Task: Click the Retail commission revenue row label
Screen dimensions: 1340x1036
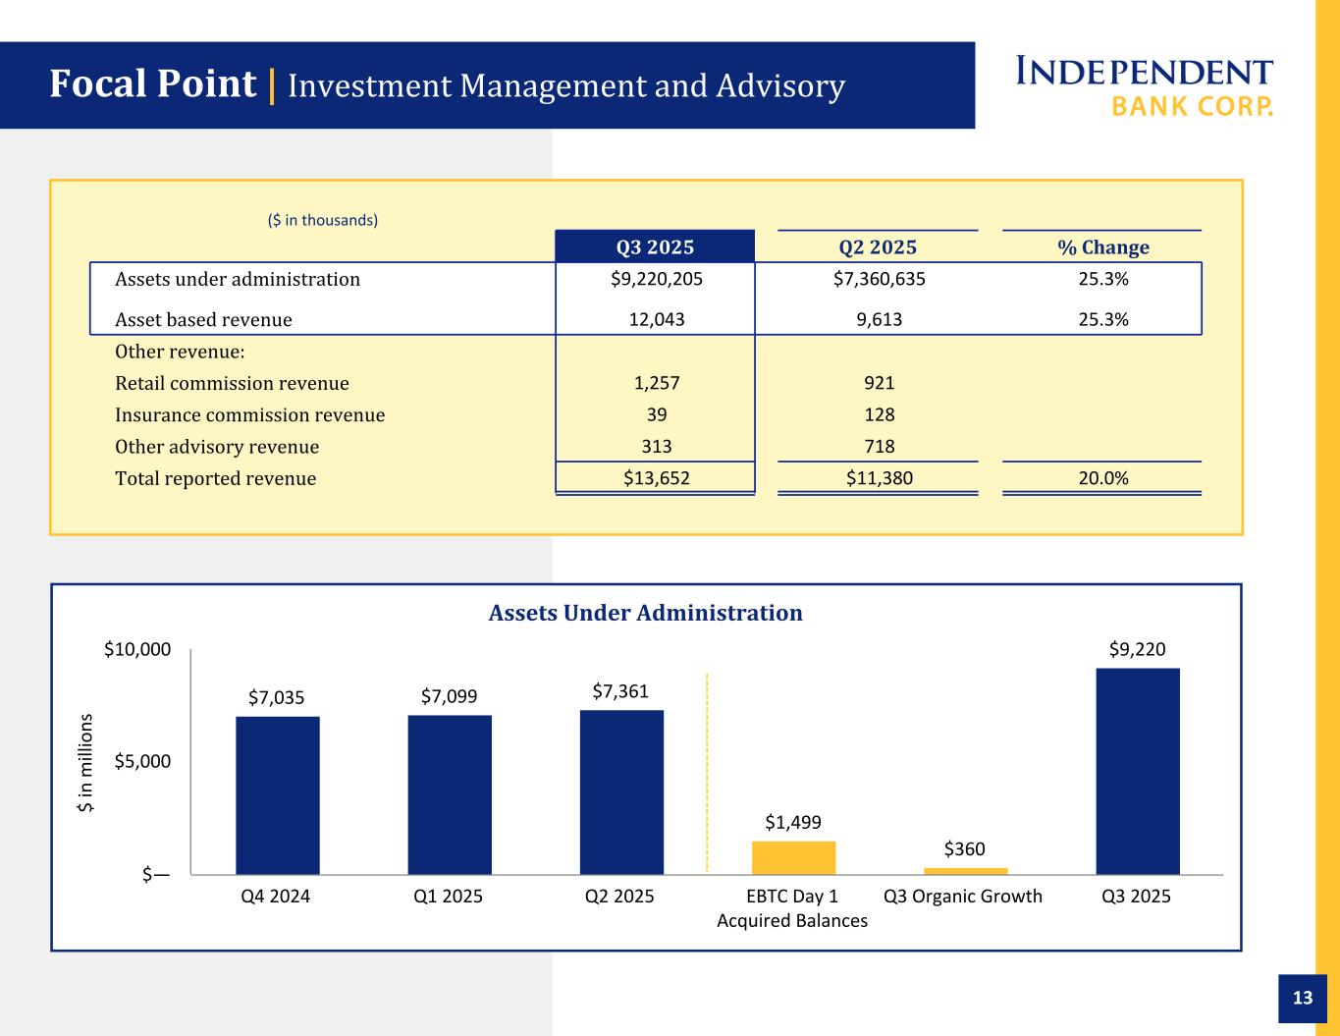Action: click(232, 383)
